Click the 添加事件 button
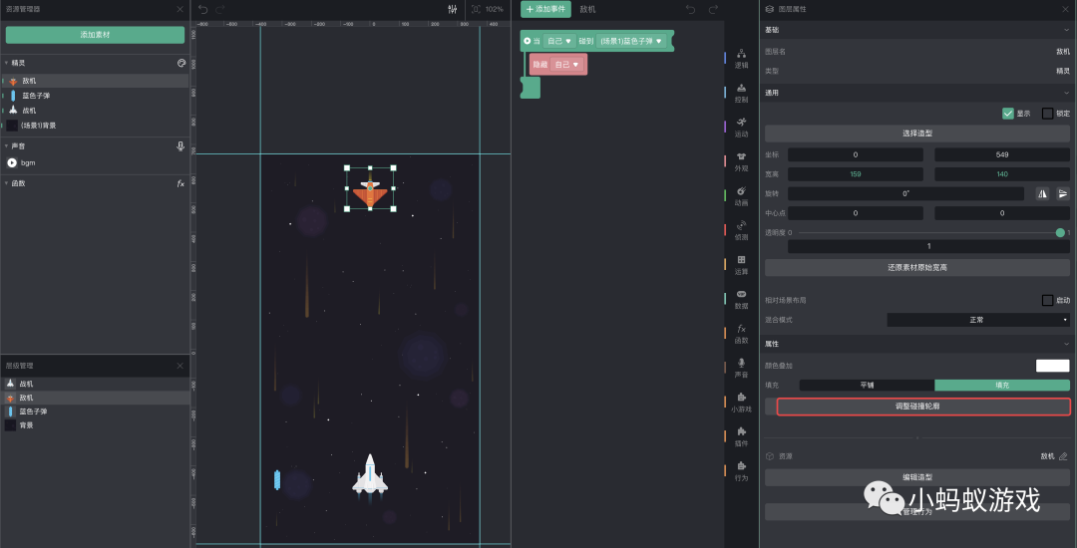 click(545, 9)
